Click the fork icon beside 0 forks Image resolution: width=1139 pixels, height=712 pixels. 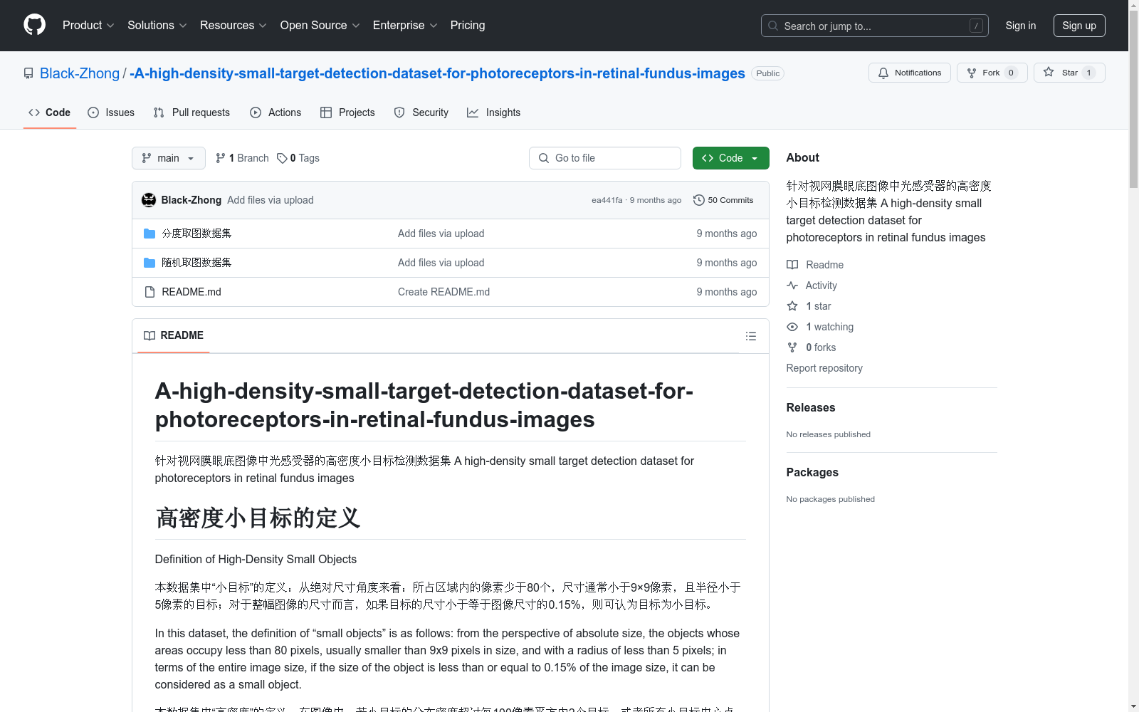click(x=792, y=347)
